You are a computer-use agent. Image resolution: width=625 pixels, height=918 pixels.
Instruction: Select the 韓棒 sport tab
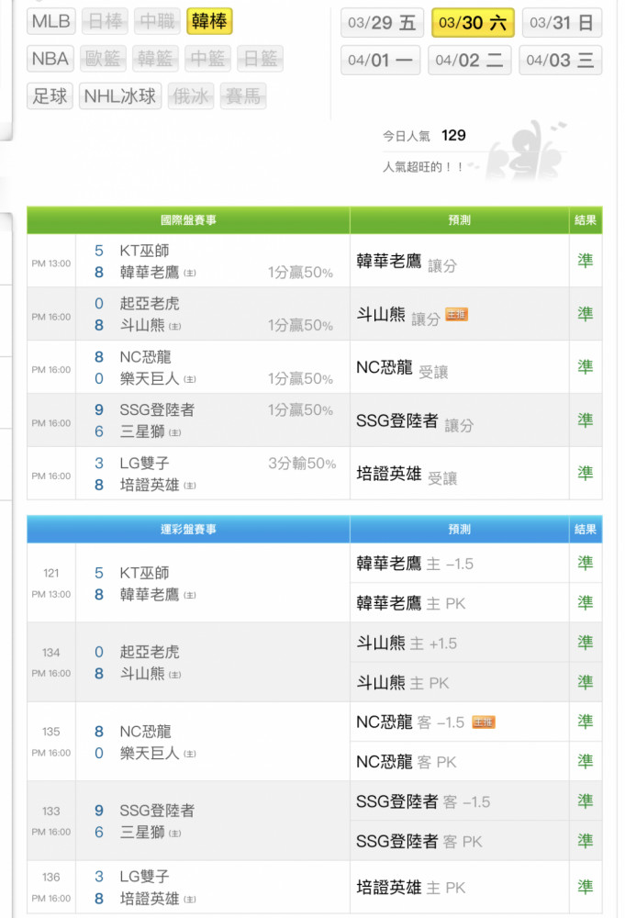pyautogui.click(x=209, y=22)
